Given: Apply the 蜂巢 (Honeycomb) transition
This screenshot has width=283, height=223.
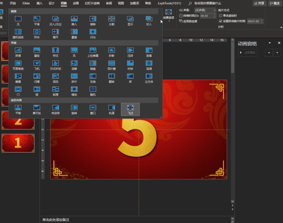Looking at the screenshot, I should pyautogui.click(x=18, y=78).
